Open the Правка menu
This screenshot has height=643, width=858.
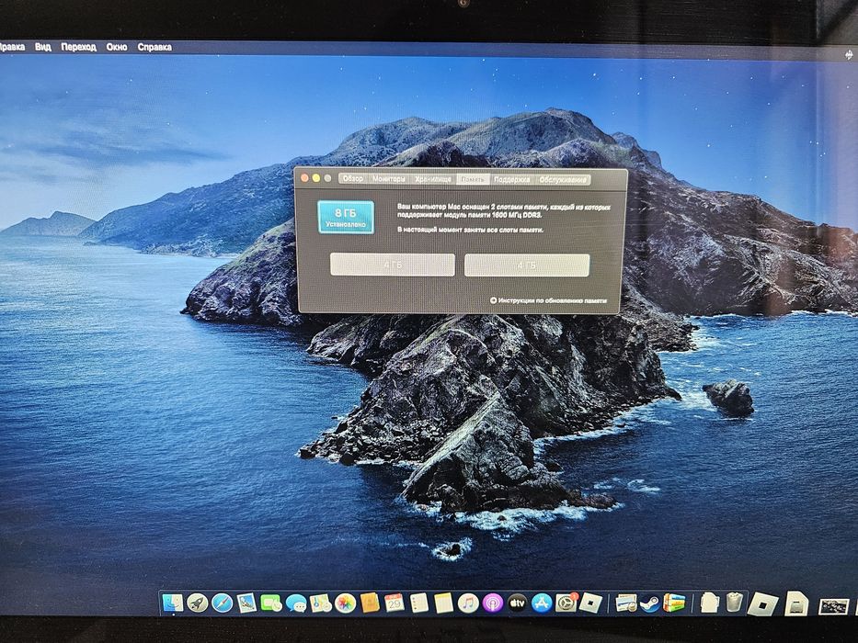pyautogui.click(x=12, y=47)
